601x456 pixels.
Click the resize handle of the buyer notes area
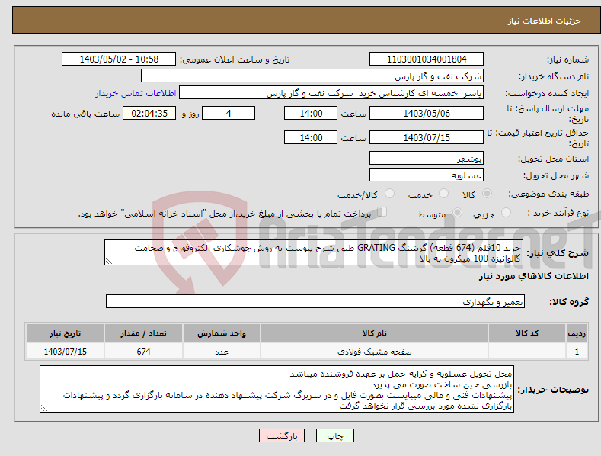pyautogui.click(x=44, y=409)
